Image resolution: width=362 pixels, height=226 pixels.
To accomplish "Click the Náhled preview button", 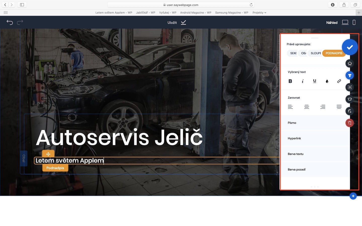I will 332,23.
